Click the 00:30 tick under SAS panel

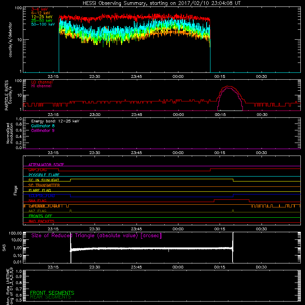(x=261, y=267)
